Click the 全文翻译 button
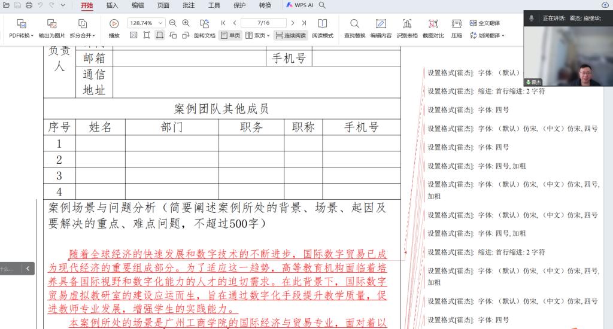The width and height of the screenshot is (613, 329). pyautogui.click(x=484, y=23)
